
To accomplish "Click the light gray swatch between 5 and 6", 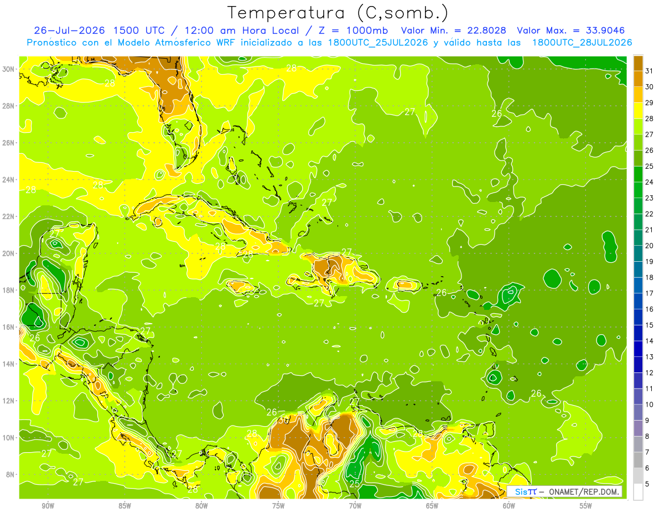I will click(x=639, y=476).
